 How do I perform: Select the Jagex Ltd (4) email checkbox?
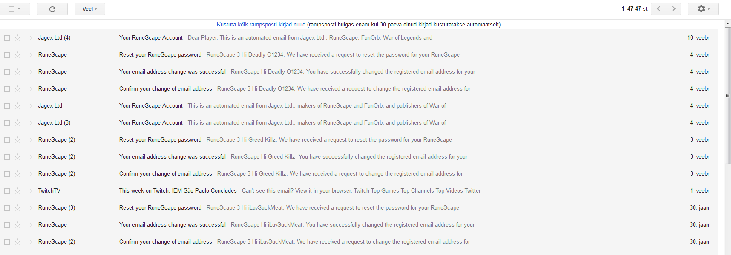tap(7, 38)
